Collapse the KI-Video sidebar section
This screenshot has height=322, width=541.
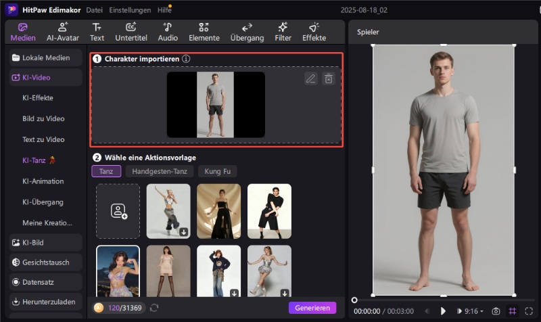[45, 78]
